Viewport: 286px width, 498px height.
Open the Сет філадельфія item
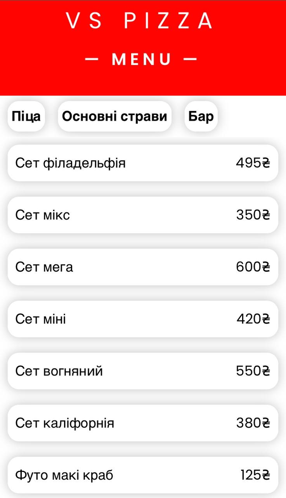71,163
